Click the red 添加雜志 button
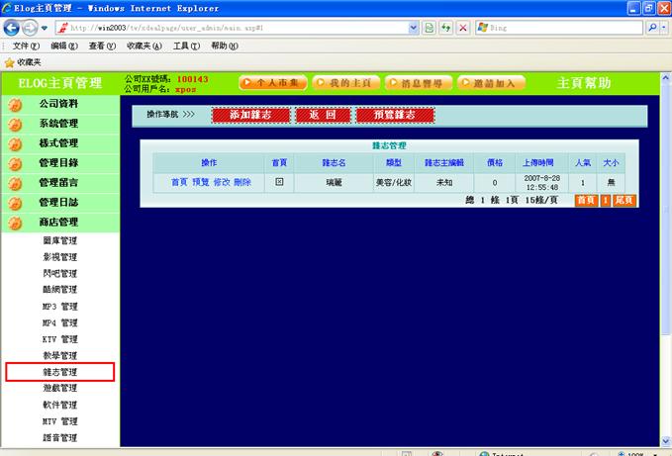 249,116
